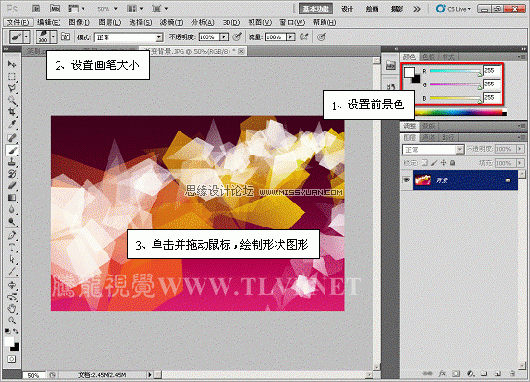Open the 编辑(E) menu
Image resolution: width=530 pixels, height=382 pixels.
[49, 22]
